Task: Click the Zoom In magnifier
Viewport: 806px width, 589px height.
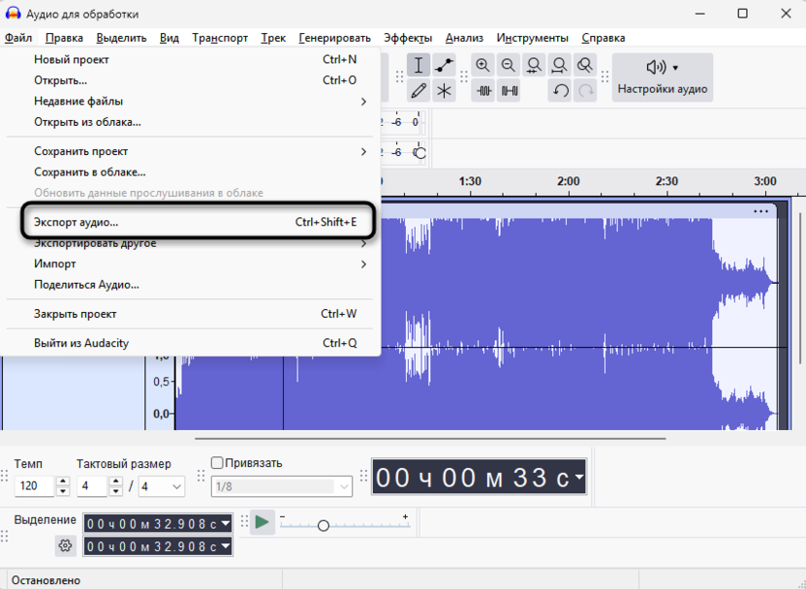Action: click(x=484, y=64)
